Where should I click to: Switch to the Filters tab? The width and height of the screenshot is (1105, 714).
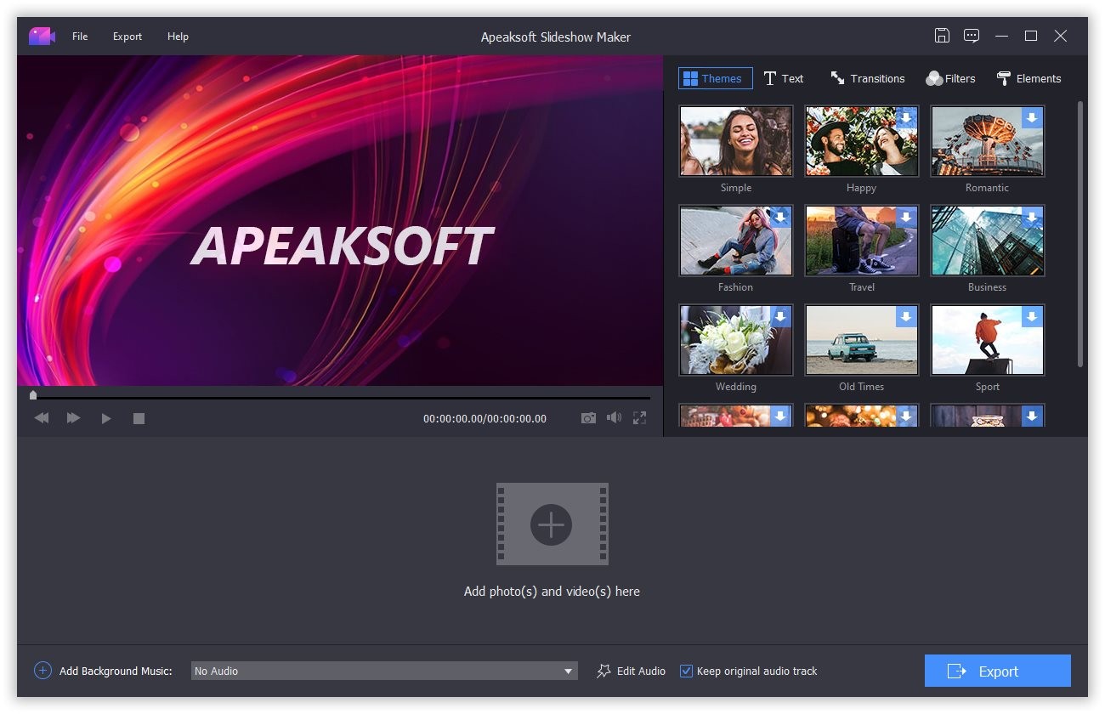tap(950, 78)
